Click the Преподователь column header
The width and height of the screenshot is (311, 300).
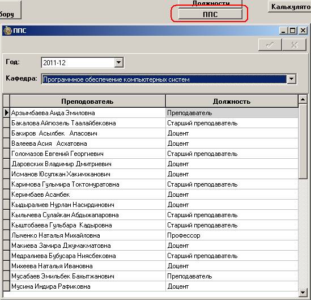tap(87, 102)
